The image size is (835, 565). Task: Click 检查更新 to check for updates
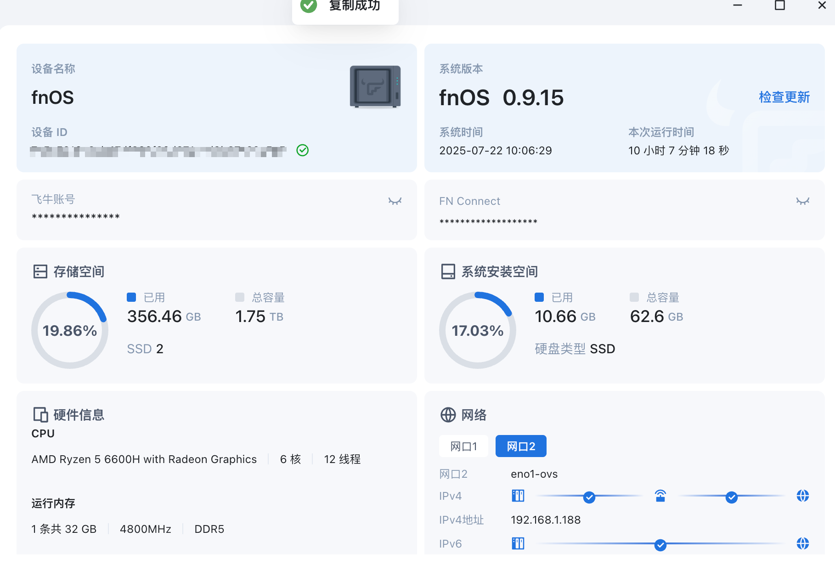point(784,97)
